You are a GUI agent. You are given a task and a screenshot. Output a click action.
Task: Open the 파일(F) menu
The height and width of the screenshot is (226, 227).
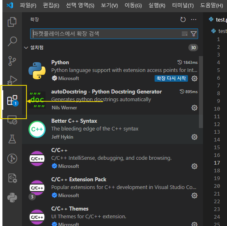pyautogui.click(x=28, y=6)
